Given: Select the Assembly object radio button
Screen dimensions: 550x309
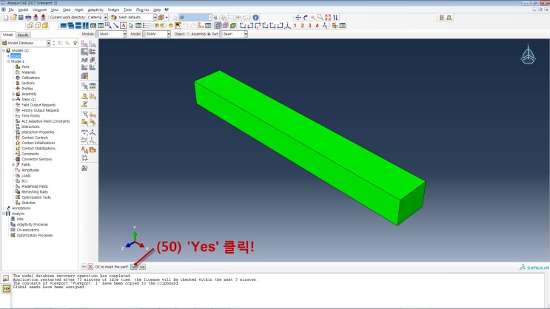Looking at the screenshot, I should (x=188, y=34).
